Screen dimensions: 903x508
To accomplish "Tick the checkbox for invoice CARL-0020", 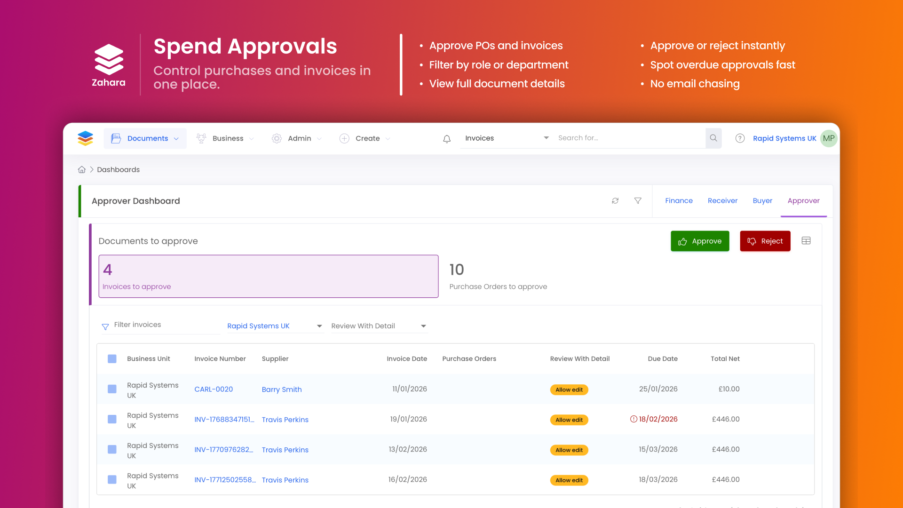I will click(x=112, y=389).
